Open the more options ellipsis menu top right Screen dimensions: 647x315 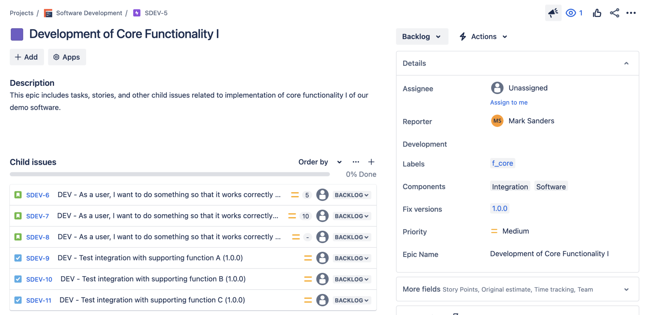(631, 13)
